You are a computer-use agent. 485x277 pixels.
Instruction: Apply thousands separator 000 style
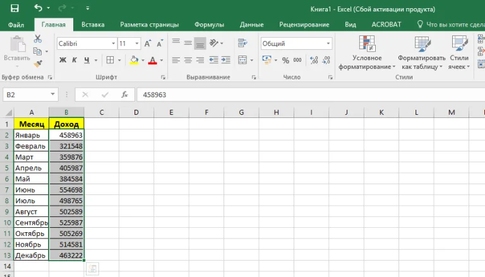297,60
